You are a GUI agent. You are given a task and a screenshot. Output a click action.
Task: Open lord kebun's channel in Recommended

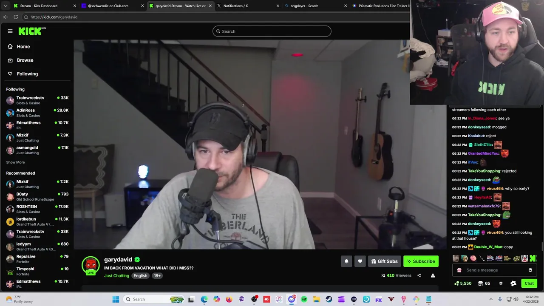tap(37, 221)
